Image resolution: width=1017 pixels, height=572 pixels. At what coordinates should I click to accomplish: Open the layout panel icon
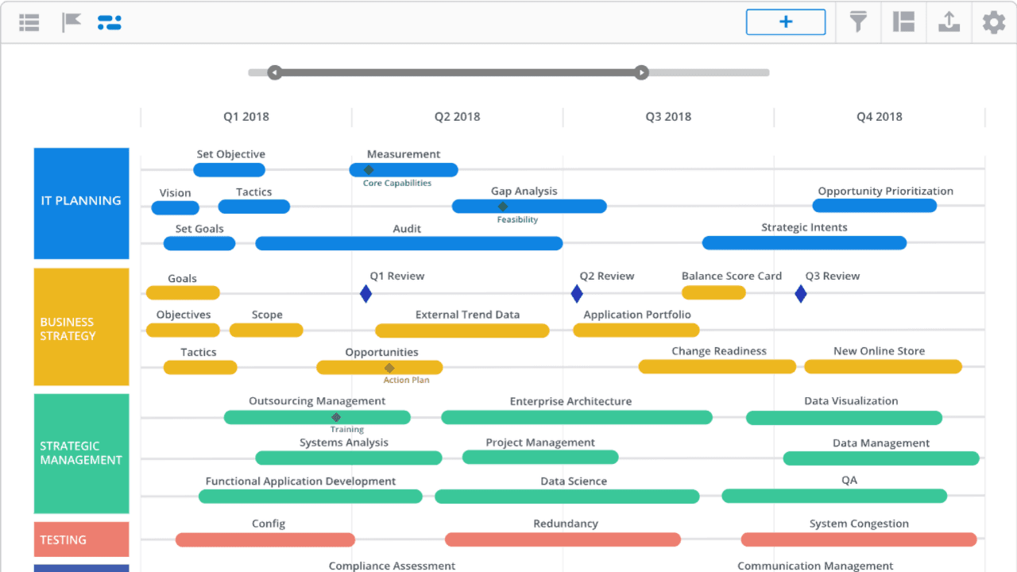coord(903,22)
